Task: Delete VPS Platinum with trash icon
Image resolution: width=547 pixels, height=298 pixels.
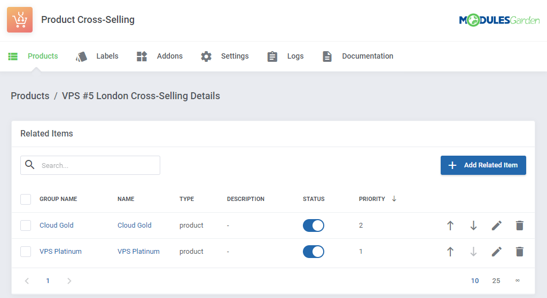Action: tap(519, 252)
